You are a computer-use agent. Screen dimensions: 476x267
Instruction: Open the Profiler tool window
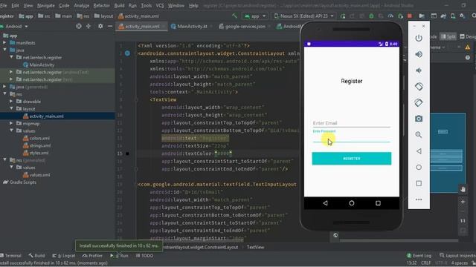(x=92, y=255)
